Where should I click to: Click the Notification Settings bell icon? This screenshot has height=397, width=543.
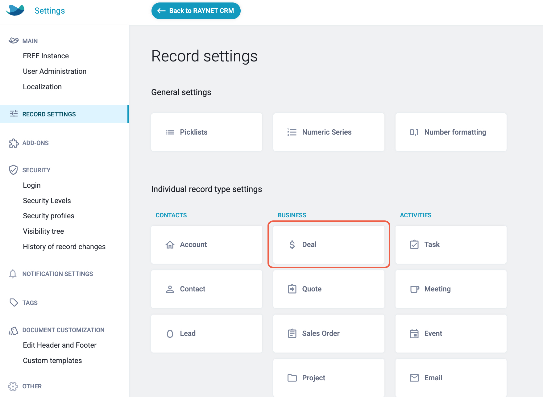[x=13, y=274]
